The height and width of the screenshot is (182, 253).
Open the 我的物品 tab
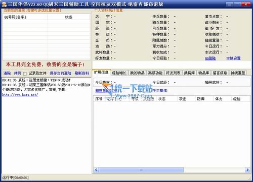tap(137, 73)
